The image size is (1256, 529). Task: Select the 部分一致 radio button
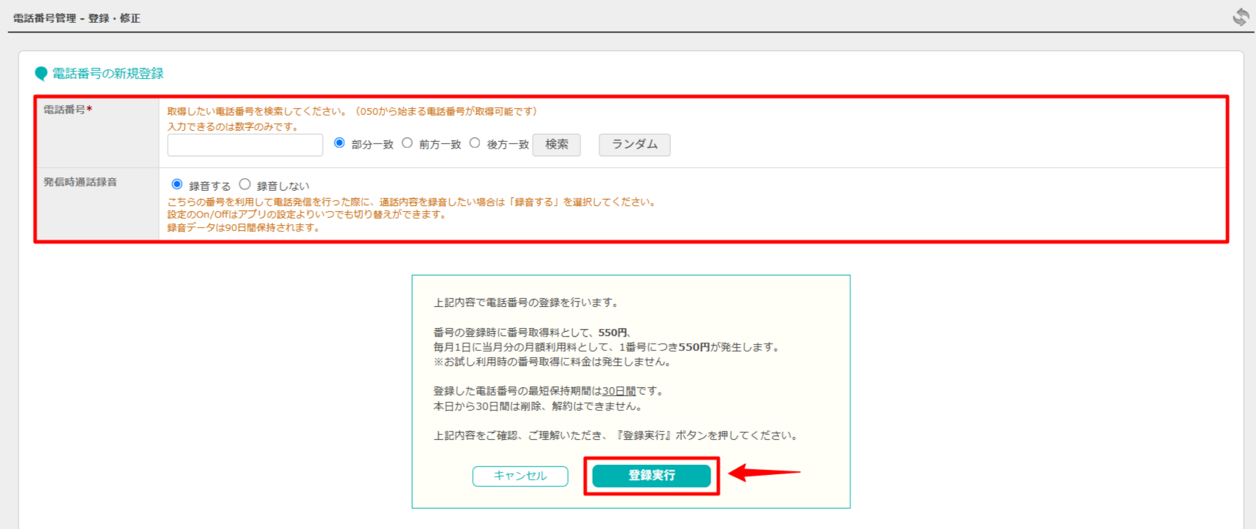click(x=339, y=143)
